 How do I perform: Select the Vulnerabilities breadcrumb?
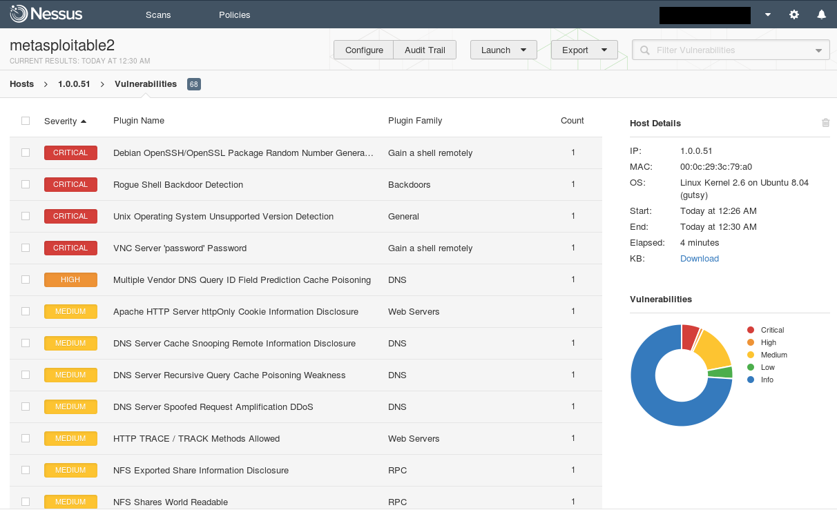click(146, 84)
